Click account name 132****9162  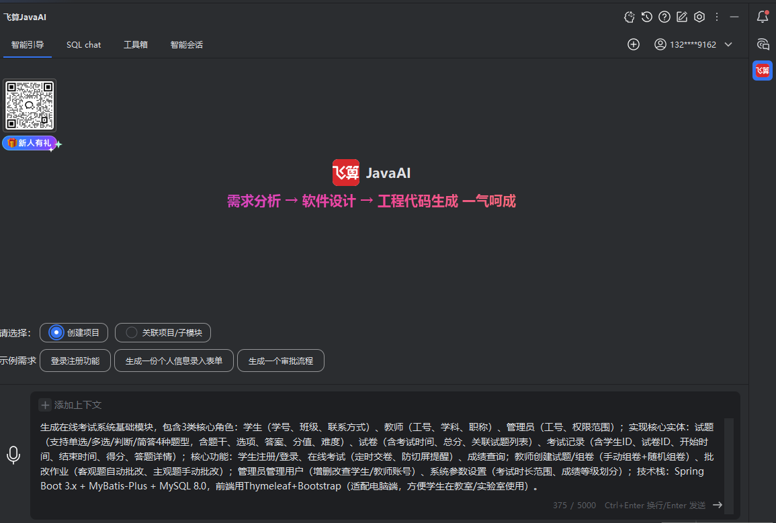point(693,44)
